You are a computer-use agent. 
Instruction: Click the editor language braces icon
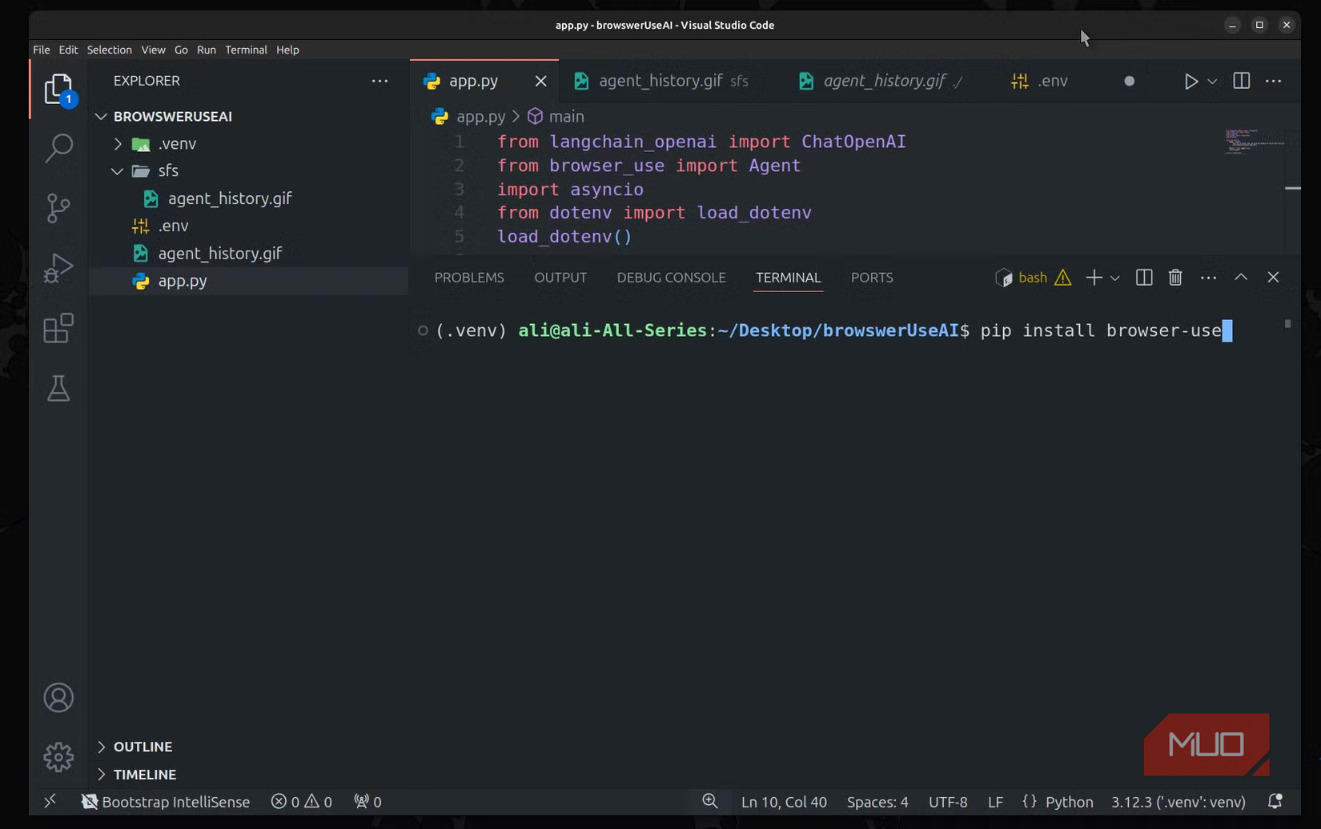[x=1030, y=801]
